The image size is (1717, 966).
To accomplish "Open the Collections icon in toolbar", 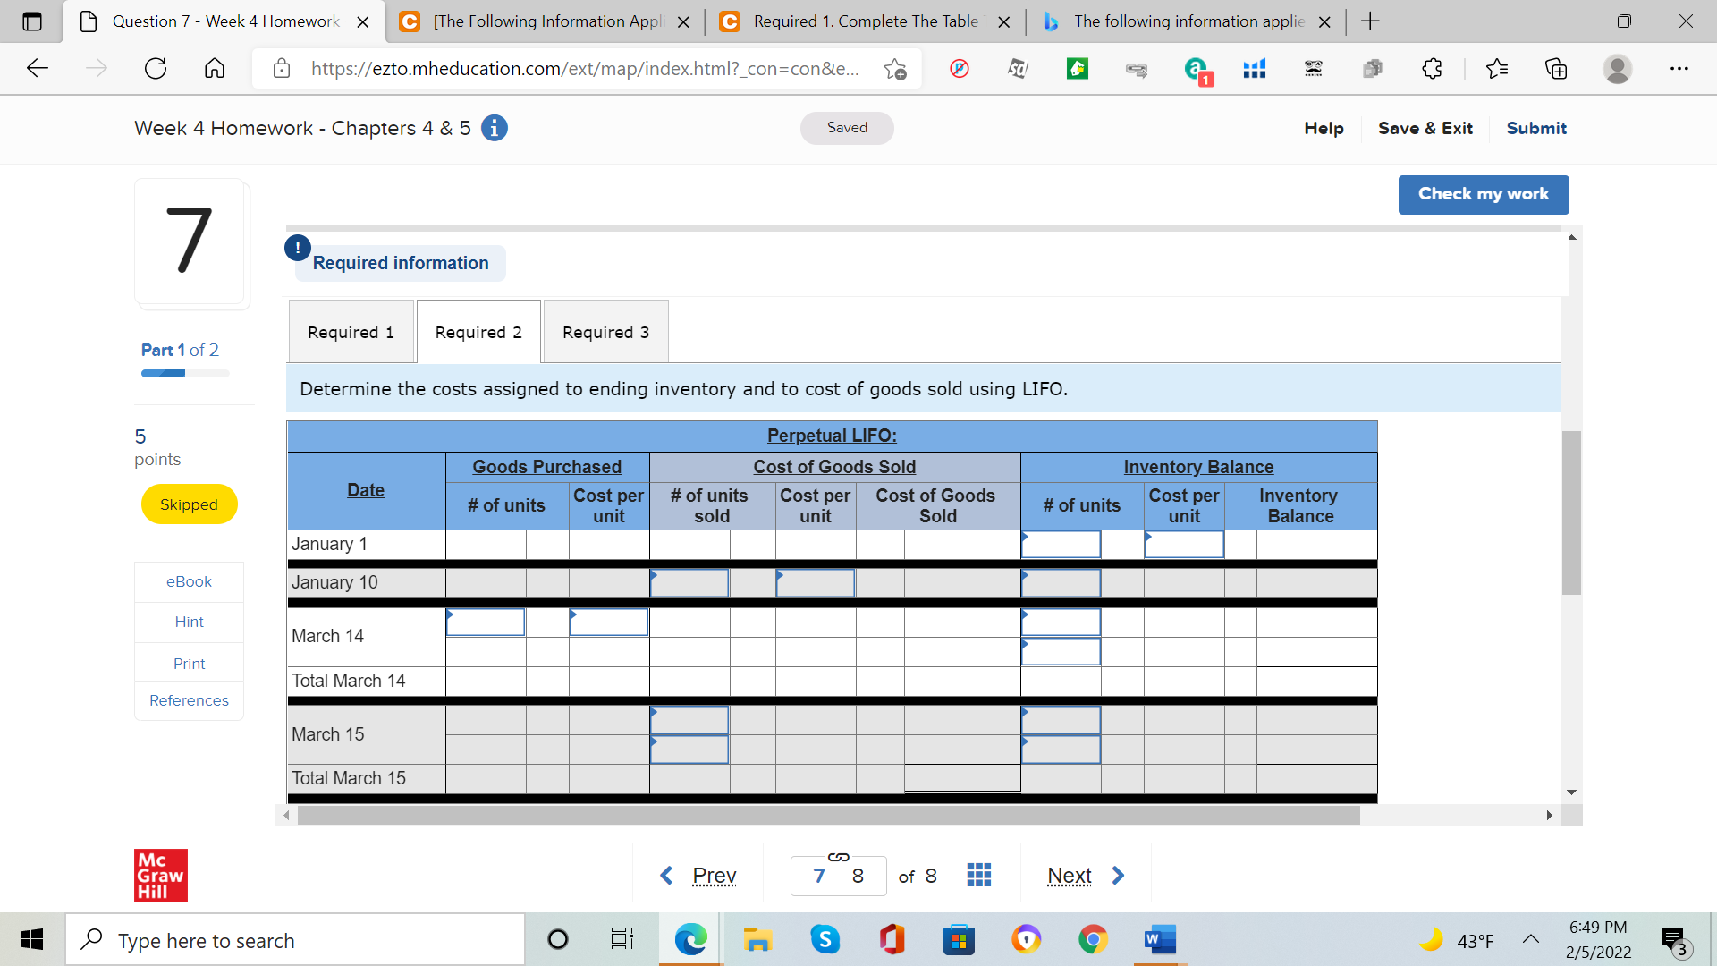I will coord(1556,68).
